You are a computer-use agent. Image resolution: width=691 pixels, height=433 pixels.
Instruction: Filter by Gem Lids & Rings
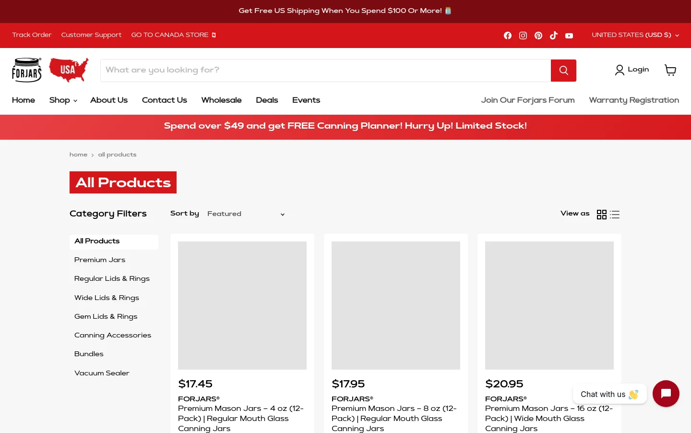click(x=106, y=317)
